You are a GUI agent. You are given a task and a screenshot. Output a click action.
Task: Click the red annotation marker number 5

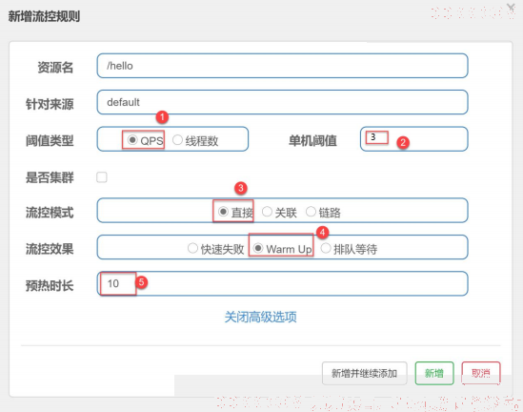tap(141, 282)
